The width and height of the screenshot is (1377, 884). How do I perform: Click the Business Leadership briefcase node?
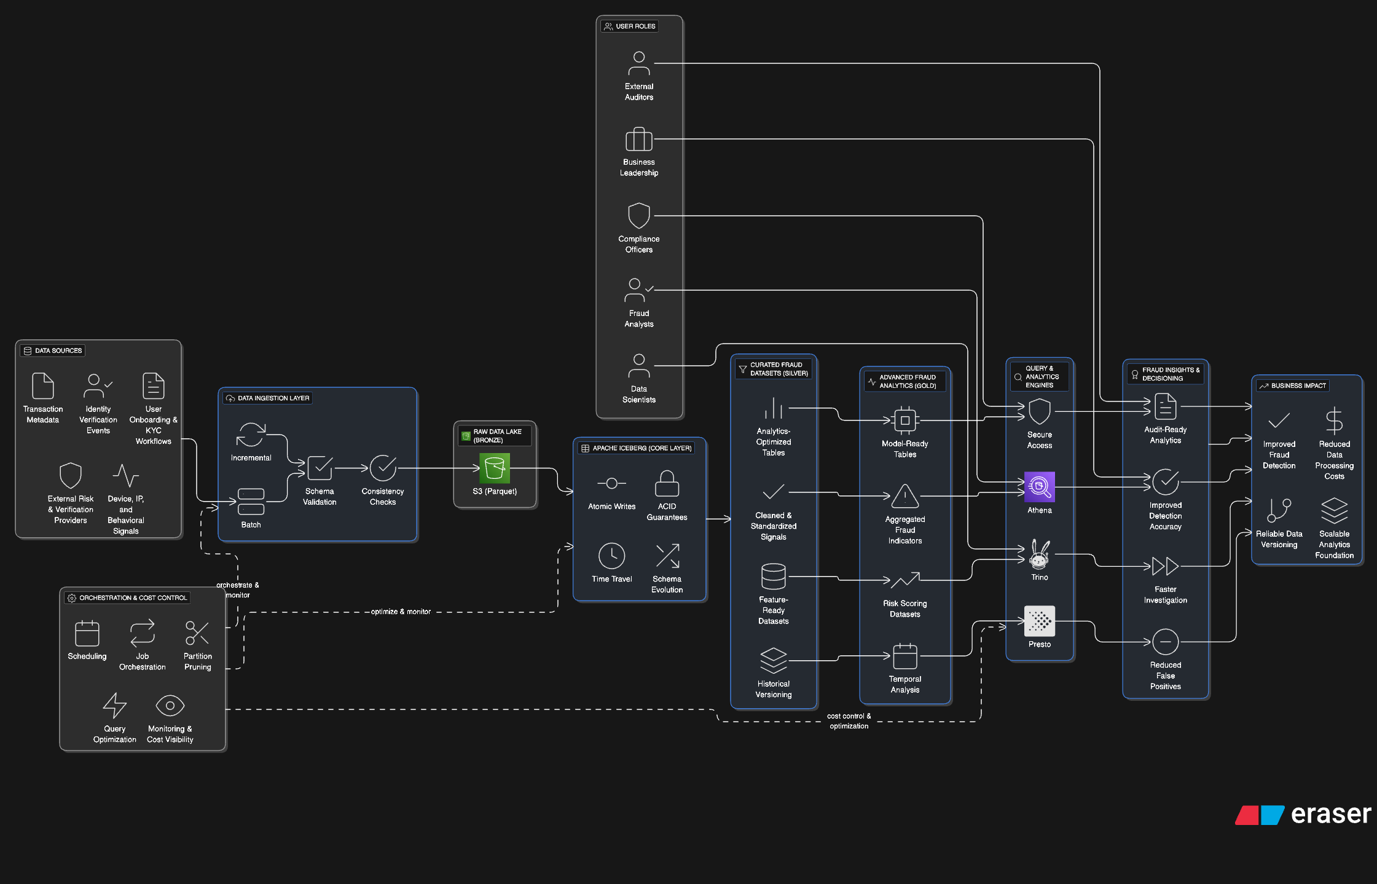click(x=639, y=139)
